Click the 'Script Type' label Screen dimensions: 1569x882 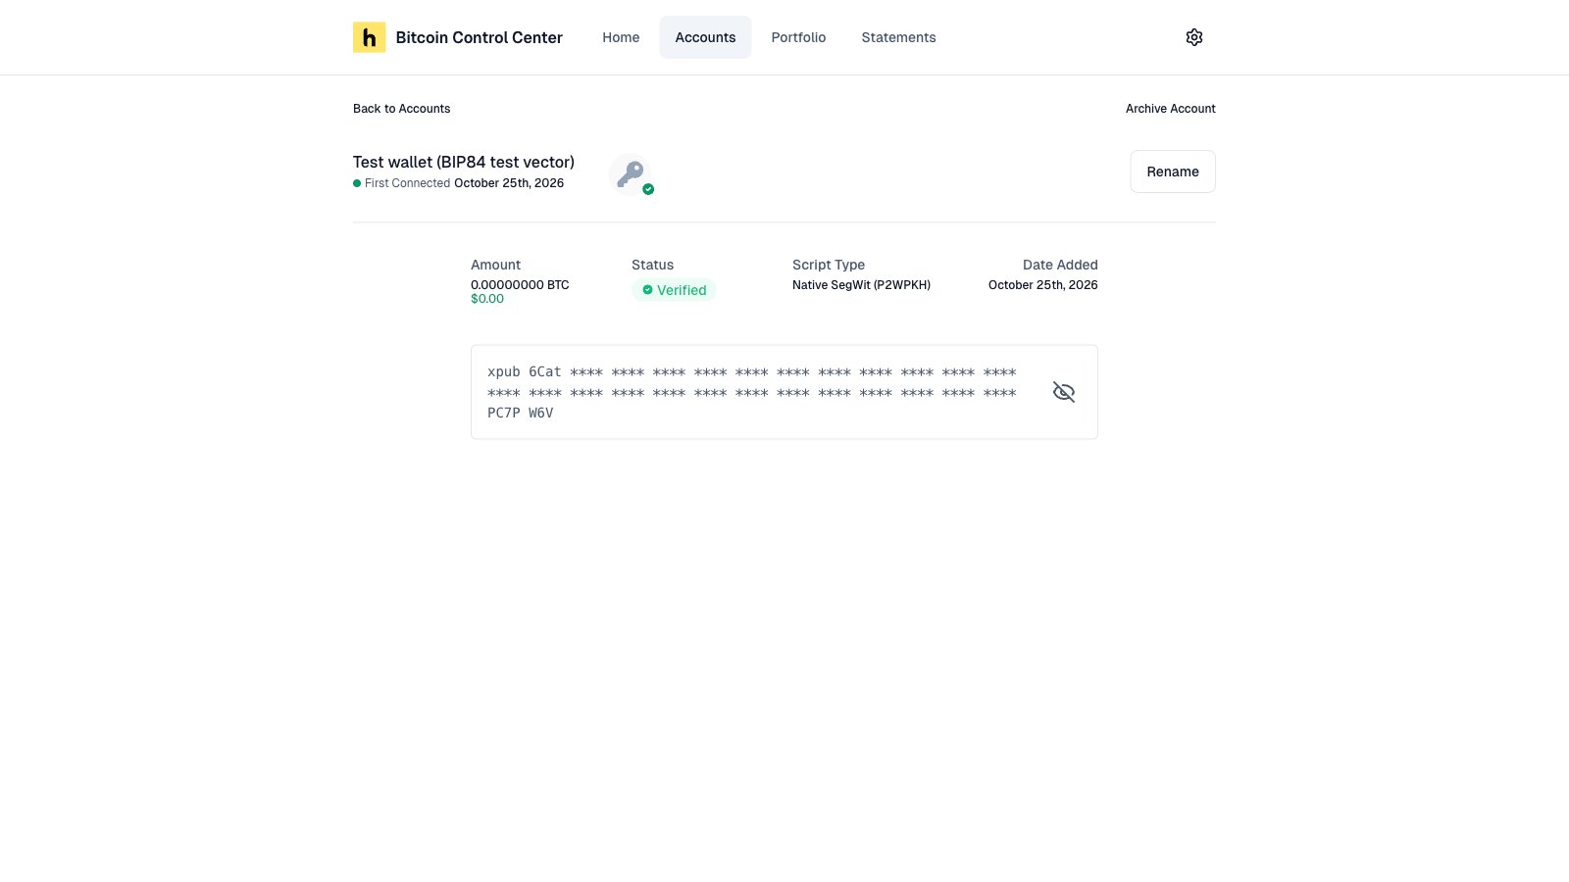829,265
